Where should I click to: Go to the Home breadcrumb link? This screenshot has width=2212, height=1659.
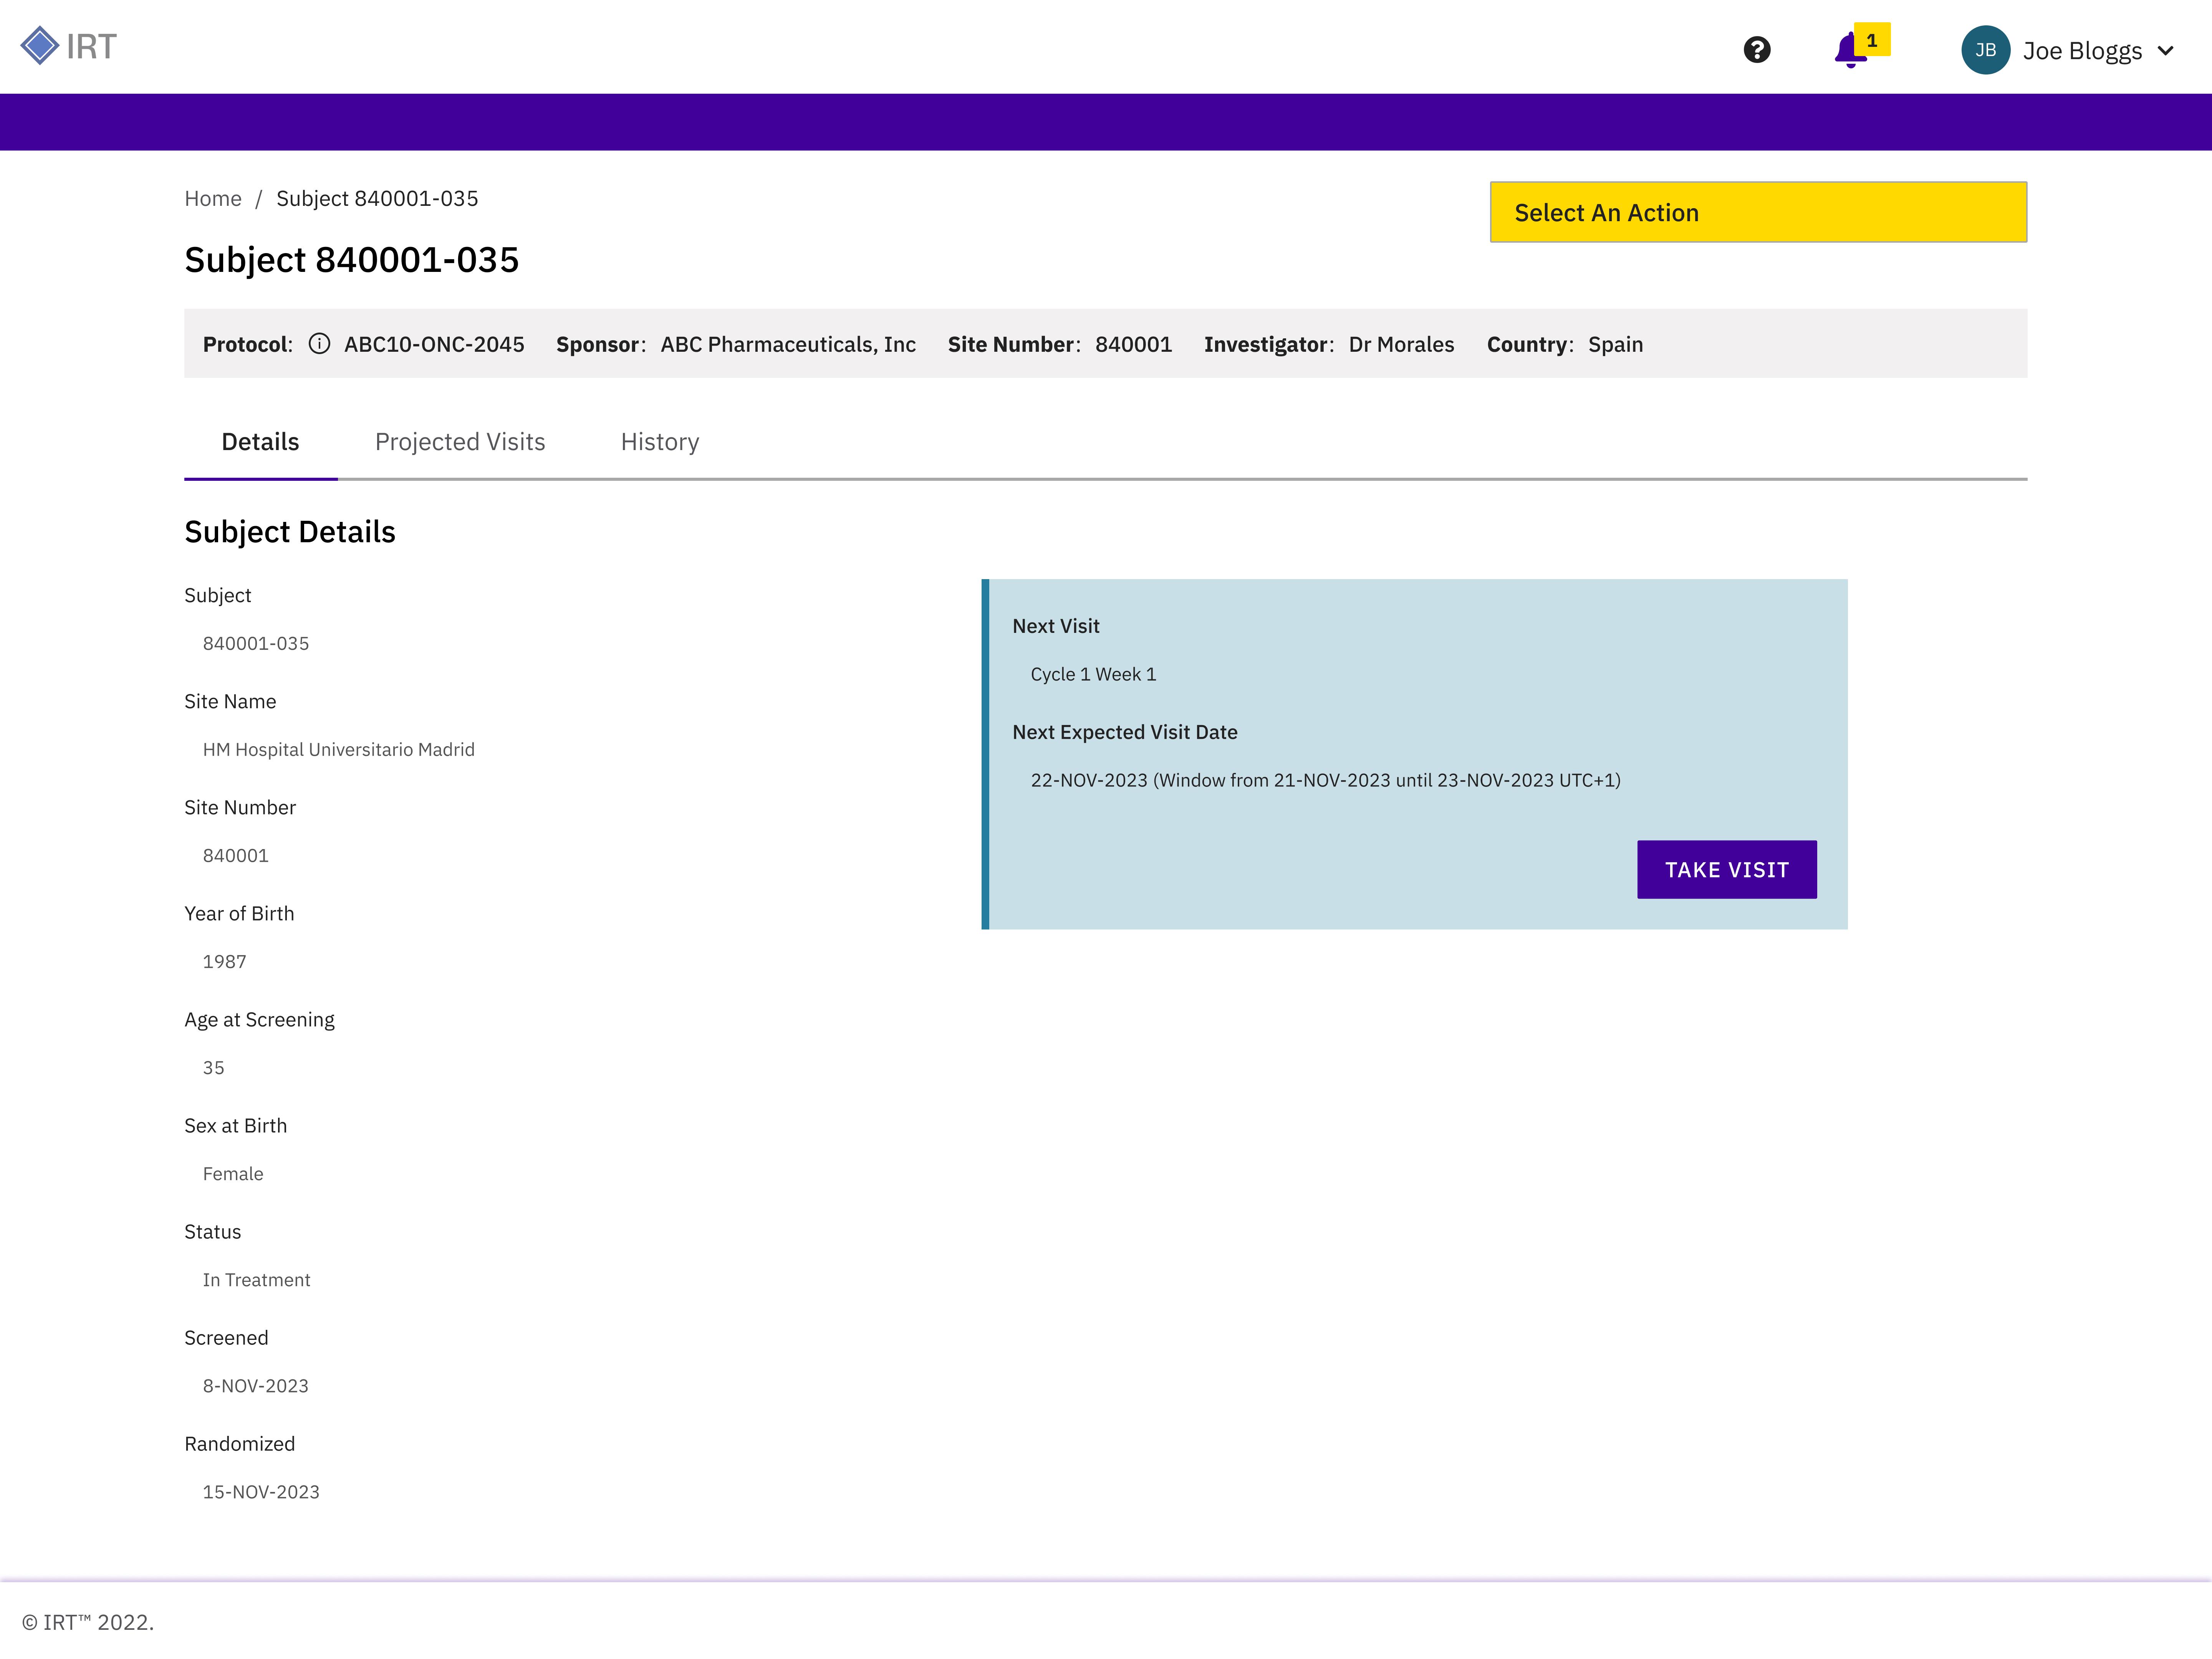[213, 198]
